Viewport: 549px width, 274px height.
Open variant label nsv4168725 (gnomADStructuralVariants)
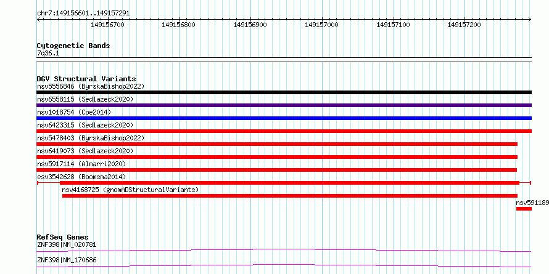130,190
